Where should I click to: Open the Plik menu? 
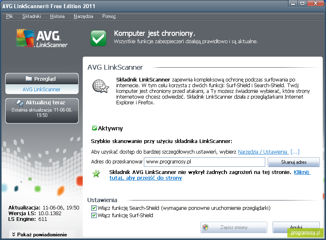click(x=9, y=16)
